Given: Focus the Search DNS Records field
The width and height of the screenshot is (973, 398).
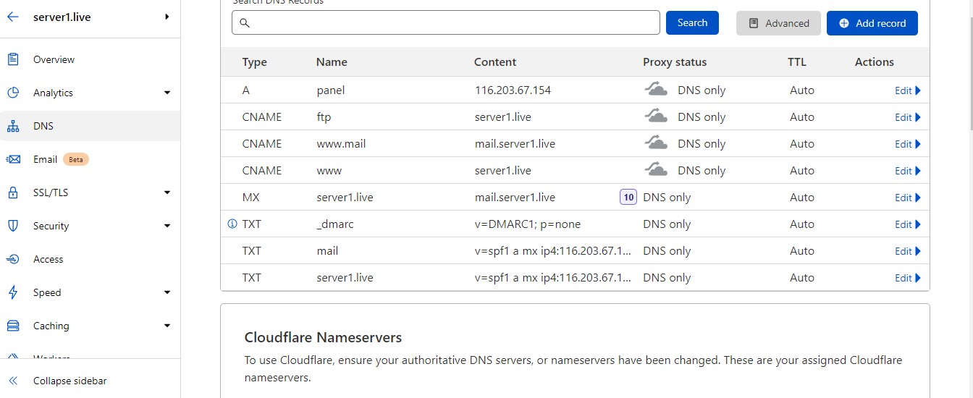Looking at the screenshot, I should coord(446,23).
